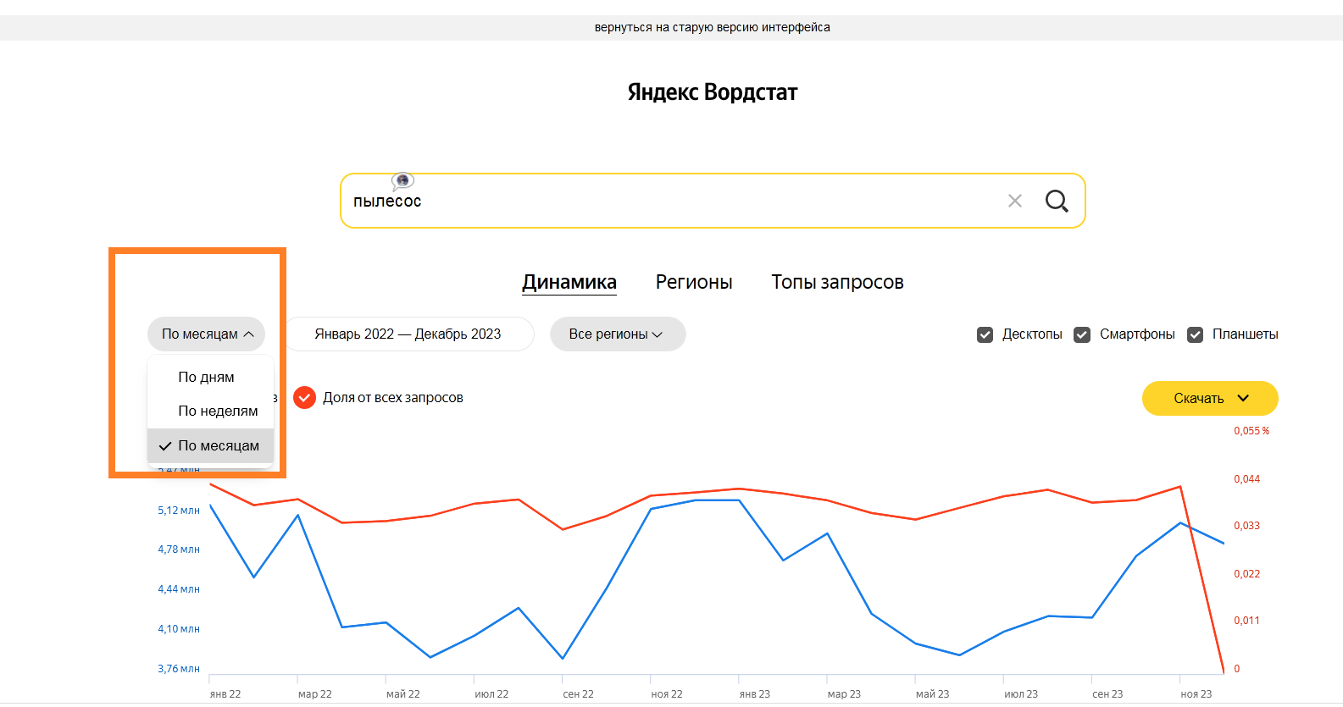Viewport: 1343px width, 707px height.
Task: Click the 'сен 23' x-axis label
Action: (1107, 694)
